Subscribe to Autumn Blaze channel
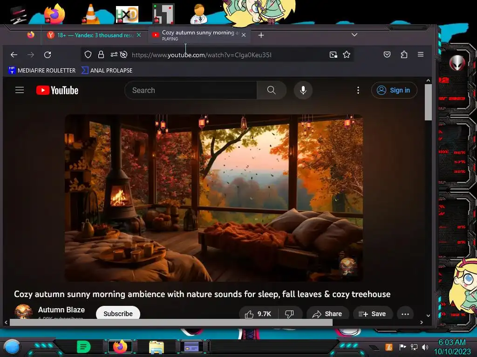 [x=118, y=314]
